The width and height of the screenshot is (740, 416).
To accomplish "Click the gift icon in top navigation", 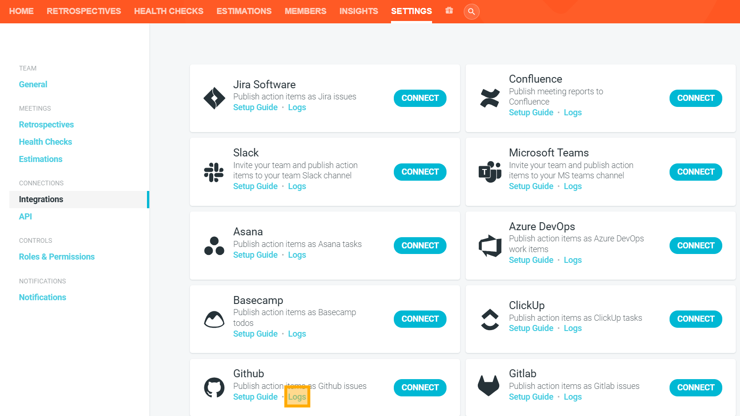I will tap(449, 10).
